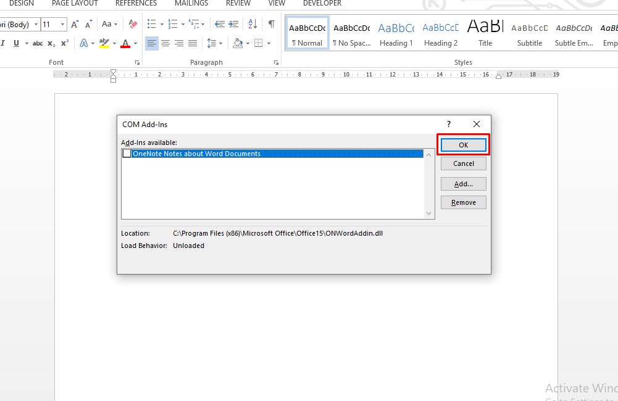Click the red Font Color swatch
The height and width of the screenshot is (401, 618).
click(x=125, y=43)
